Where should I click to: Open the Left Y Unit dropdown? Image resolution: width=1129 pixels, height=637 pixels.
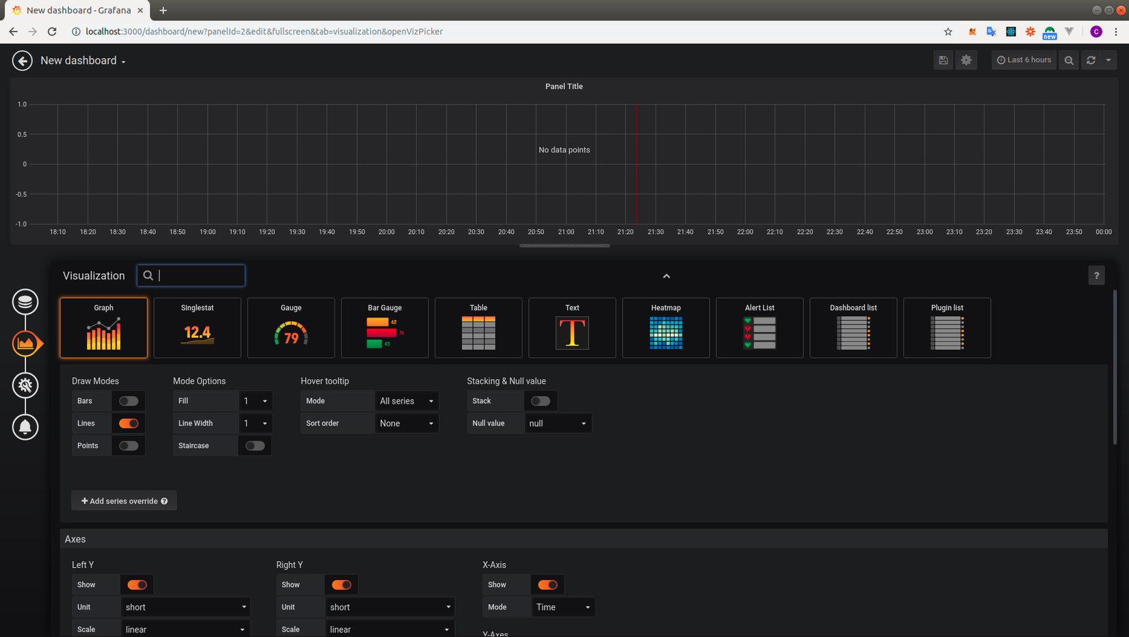[x=185, y=607]
